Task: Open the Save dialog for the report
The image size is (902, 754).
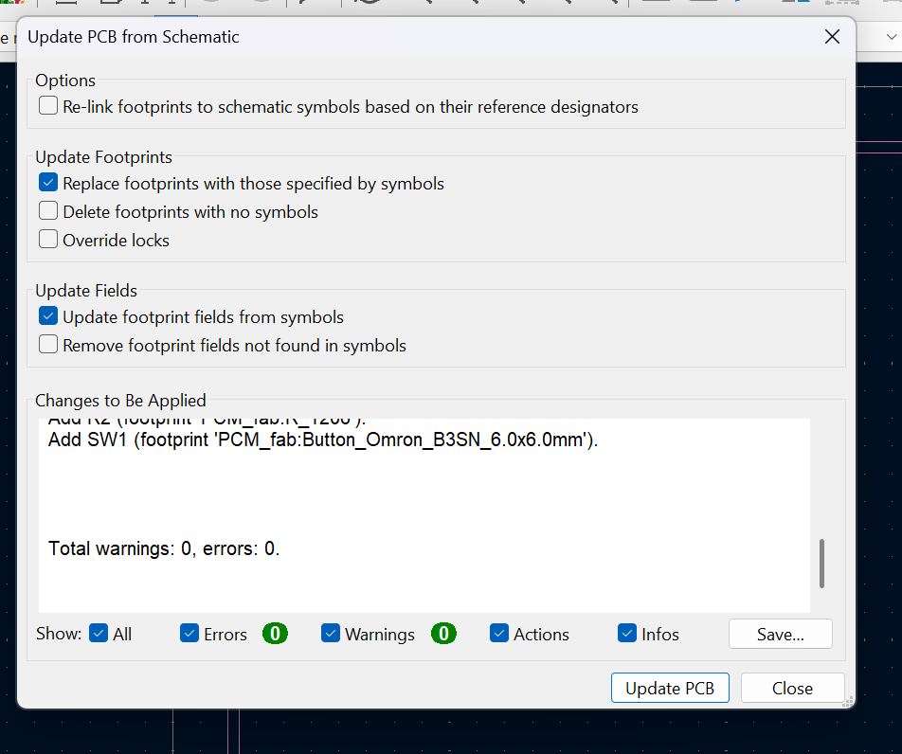Action: tap(780, 634)
